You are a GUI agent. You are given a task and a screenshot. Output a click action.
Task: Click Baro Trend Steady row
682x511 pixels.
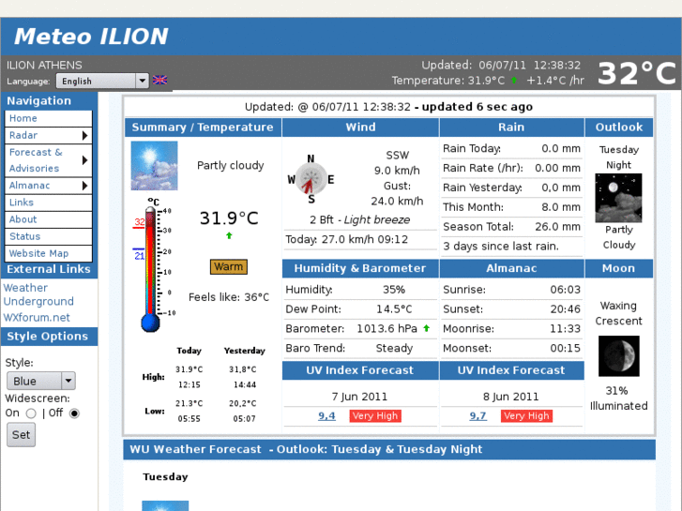tap(360, 349)
